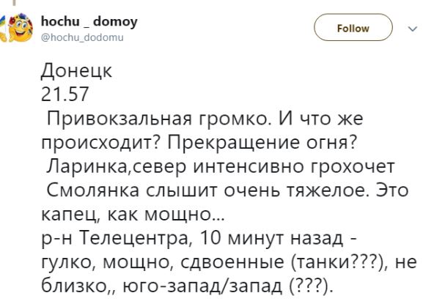Open the @hochu_dodomu handle link
445x304 pixels.
(x=82, y=37)
